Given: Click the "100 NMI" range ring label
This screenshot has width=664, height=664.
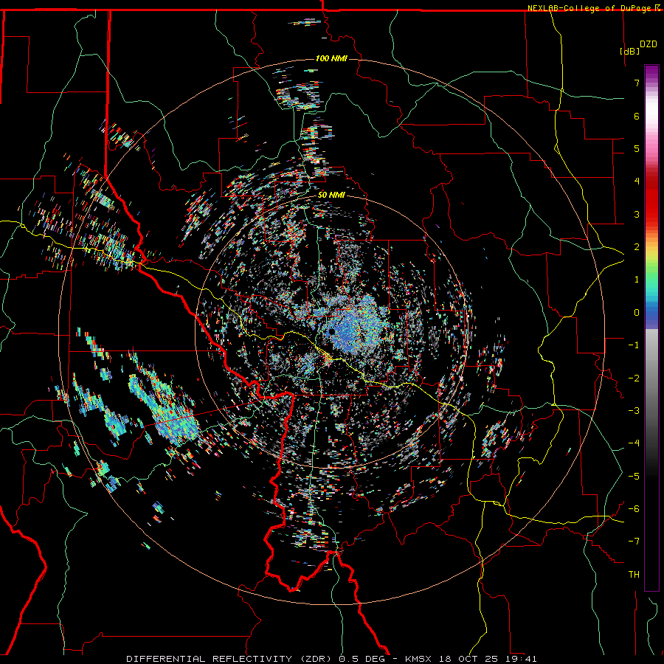Looking at the screenshot, I should click(x=331, y=58).
